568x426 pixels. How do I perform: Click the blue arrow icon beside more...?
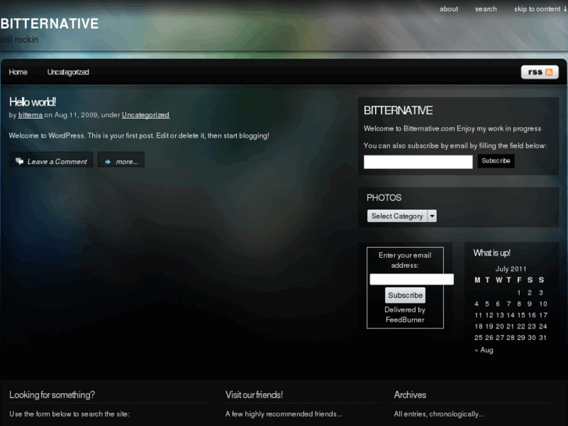[108, 162]
